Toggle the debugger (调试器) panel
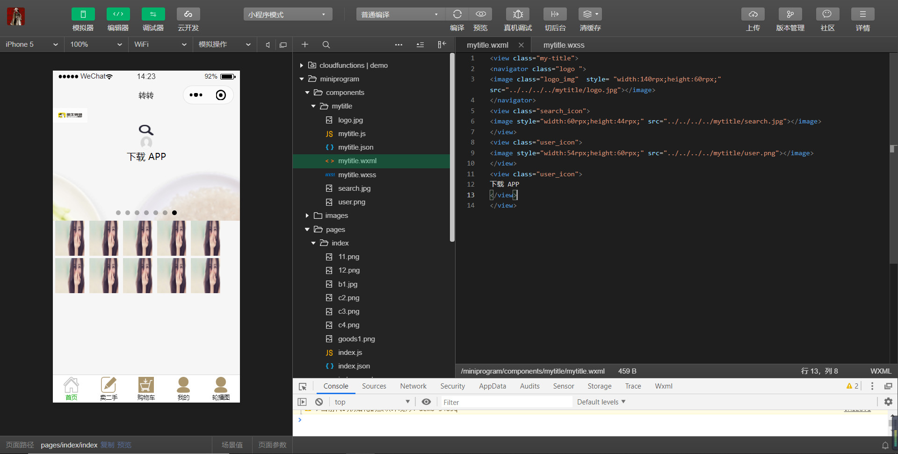 pyautogui.click(x=153, y=14)
